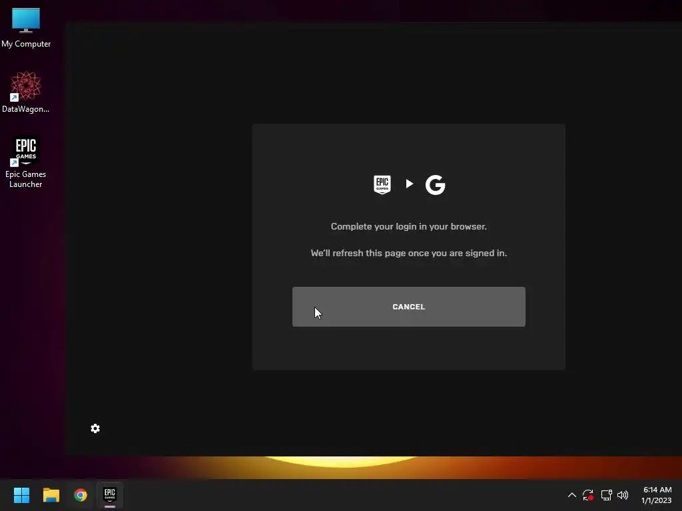Cancel the browser login
682x511 pixels.
click(408, 306)
